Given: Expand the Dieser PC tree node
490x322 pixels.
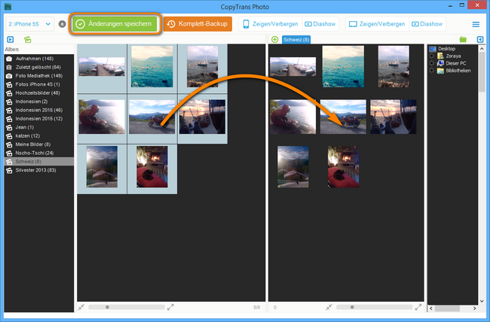Looking at the screenshot, I should tap(431, 64).
